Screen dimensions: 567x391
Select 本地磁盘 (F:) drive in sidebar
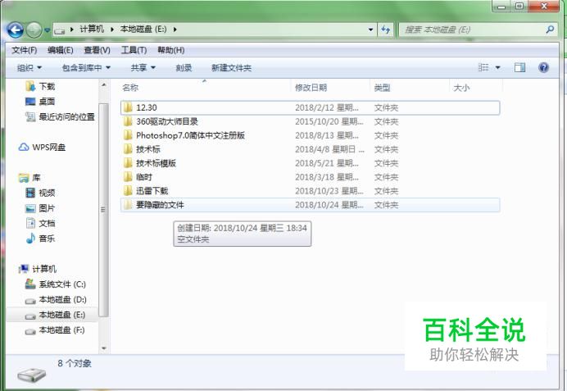pyautogui.click(x=55, y=330)
